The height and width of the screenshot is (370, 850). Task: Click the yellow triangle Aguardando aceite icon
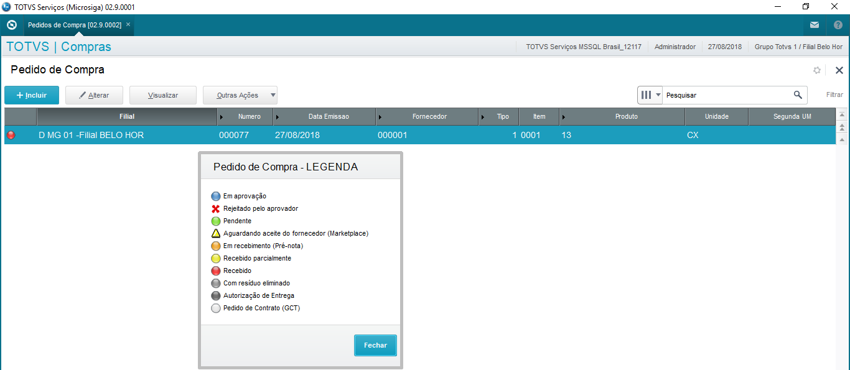(x=216, y=233)
